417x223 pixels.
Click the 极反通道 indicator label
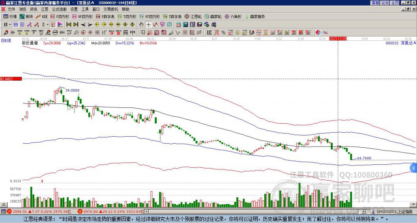[30, 43]
